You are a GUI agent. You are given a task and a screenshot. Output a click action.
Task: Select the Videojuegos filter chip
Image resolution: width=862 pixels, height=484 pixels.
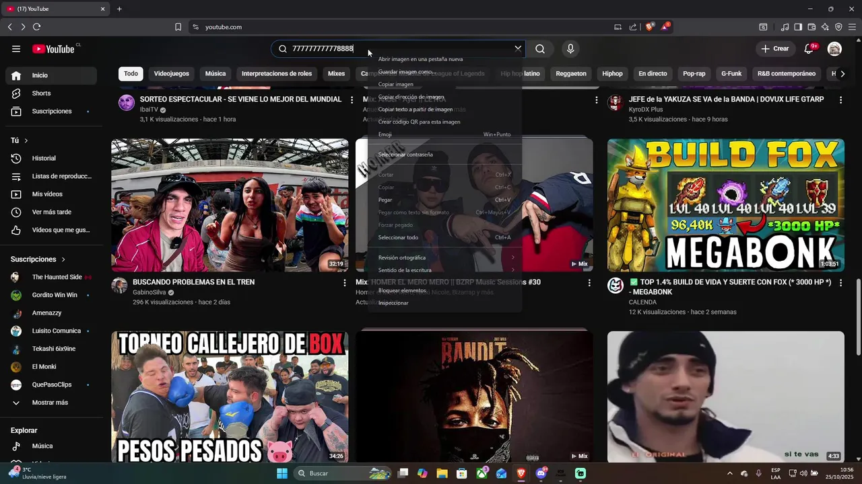point(172,73)
